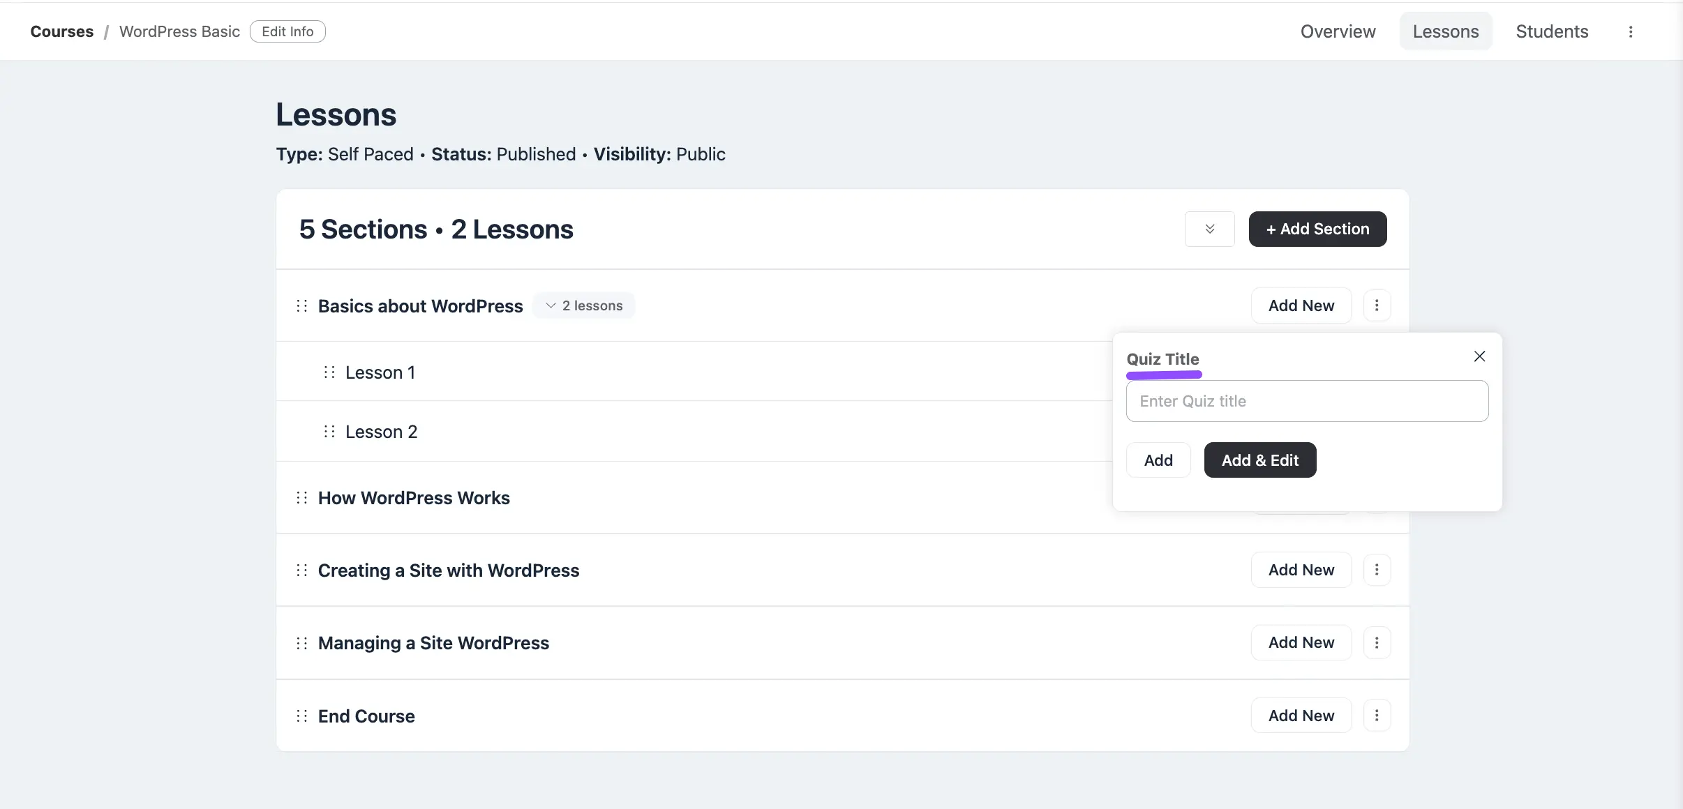Click Add New for Basics about WordPress
The width and height of the screenshot is (1683, 809).
coord(1301,305)
